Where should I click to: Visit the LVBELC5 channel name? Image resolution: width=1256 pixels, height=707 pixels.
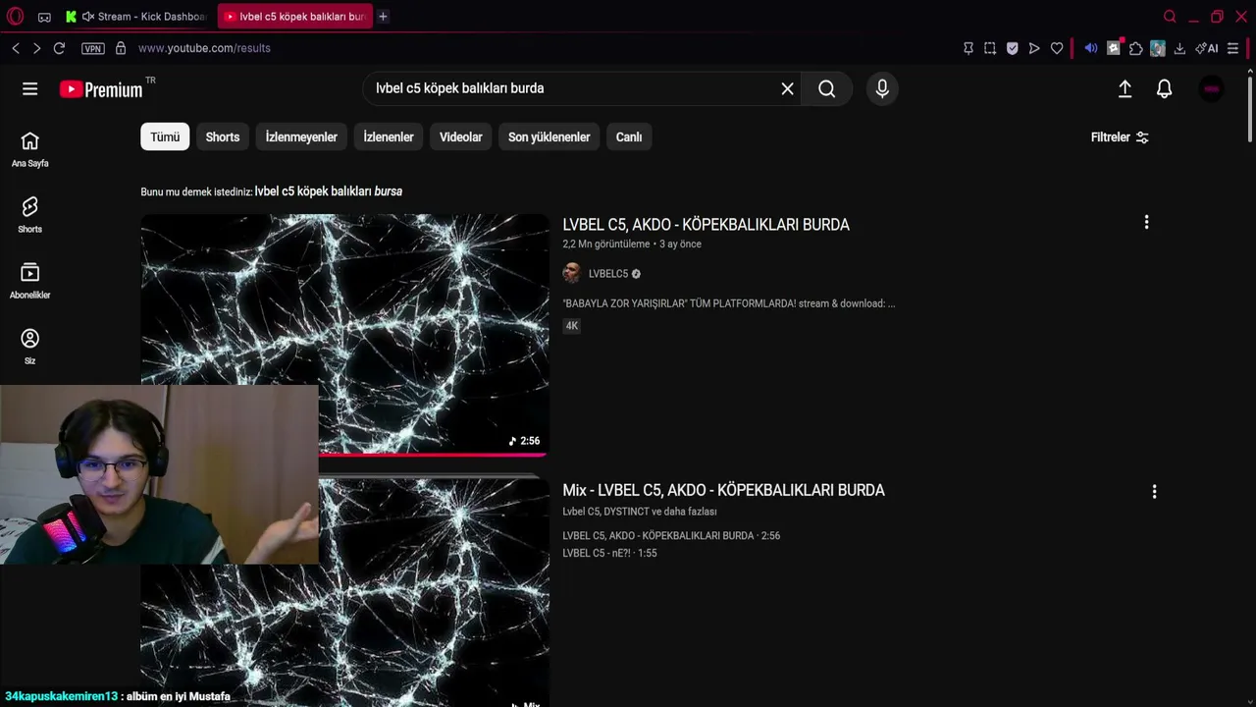click(x=608, y=274)
